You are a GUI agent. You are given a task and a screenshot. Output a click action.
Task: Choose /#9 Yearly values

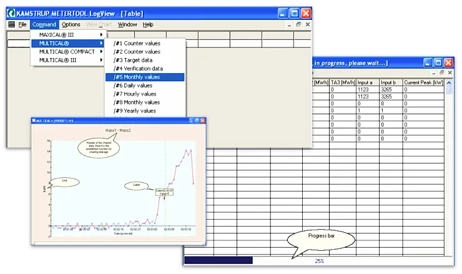[x=145, y=110]
